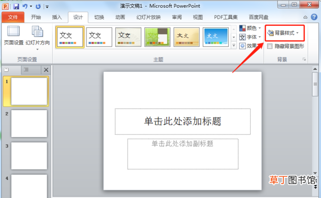Viewport: 321px width, 198px height.
Task: Go to next slide double-arrow button
Action: tap(315, 187)
